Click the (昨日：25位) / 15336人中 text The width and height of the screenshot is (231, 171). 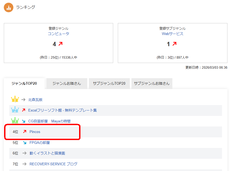[x=58, y=57]
